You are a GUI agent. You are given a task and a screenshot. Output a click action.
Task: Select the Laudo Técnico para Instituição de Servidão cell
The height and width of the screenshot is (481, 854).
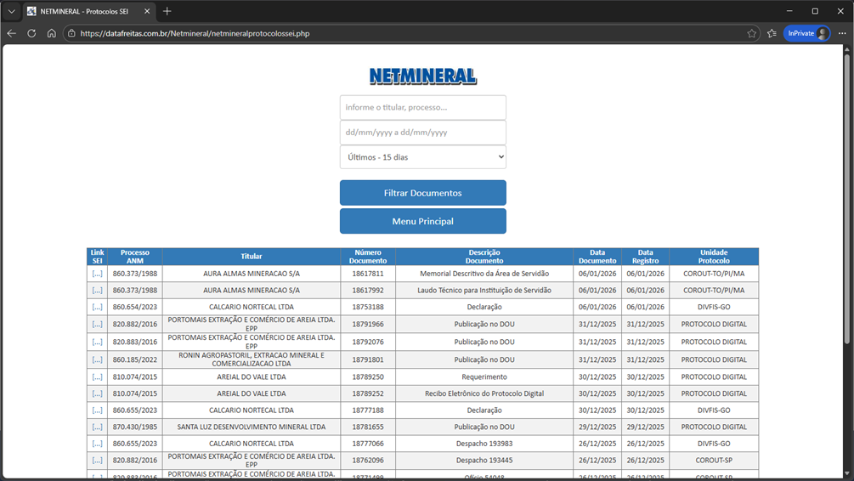pos(484,291)
